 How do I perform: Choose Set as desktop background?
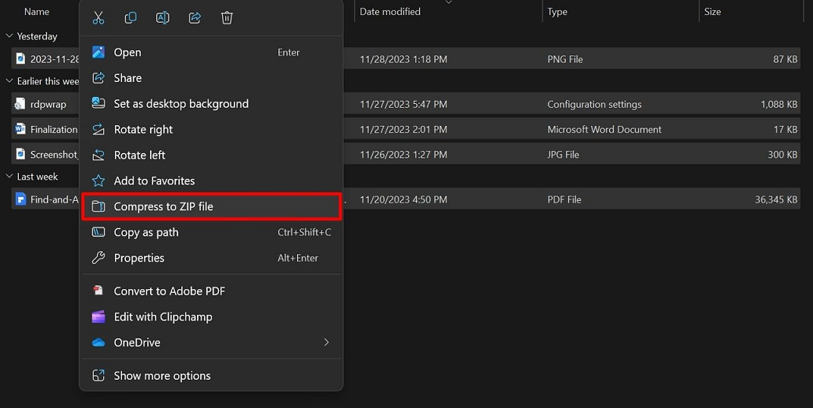[x=181, y=104]
